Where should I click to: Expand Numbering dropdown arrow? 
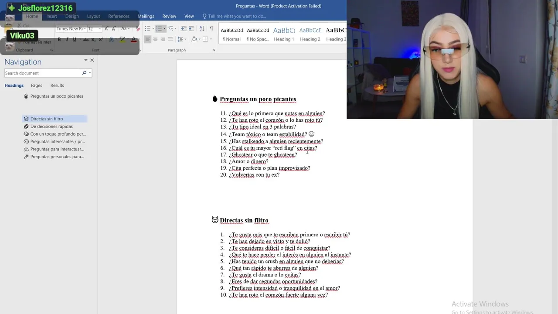pyautogui.click(x=164, y=29)
